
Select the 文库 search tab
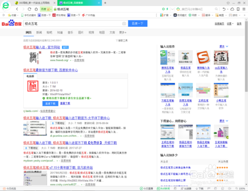coord(112,32)
